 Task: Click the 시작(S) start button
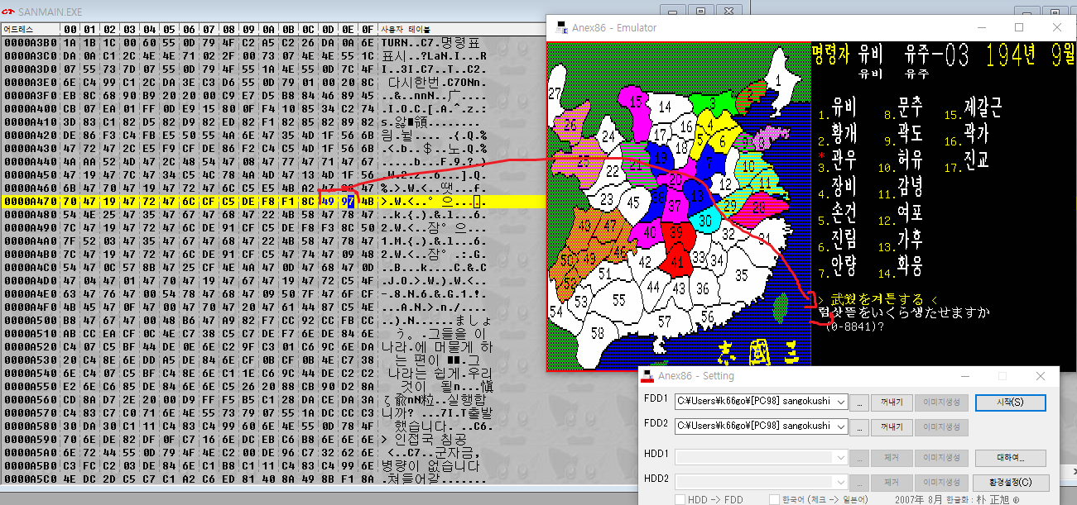[1010, 403]
